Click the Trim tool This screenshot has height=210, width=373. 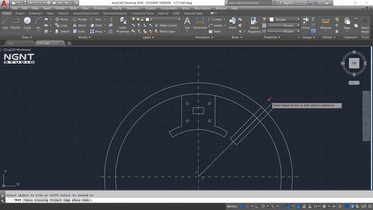point(96,19)
